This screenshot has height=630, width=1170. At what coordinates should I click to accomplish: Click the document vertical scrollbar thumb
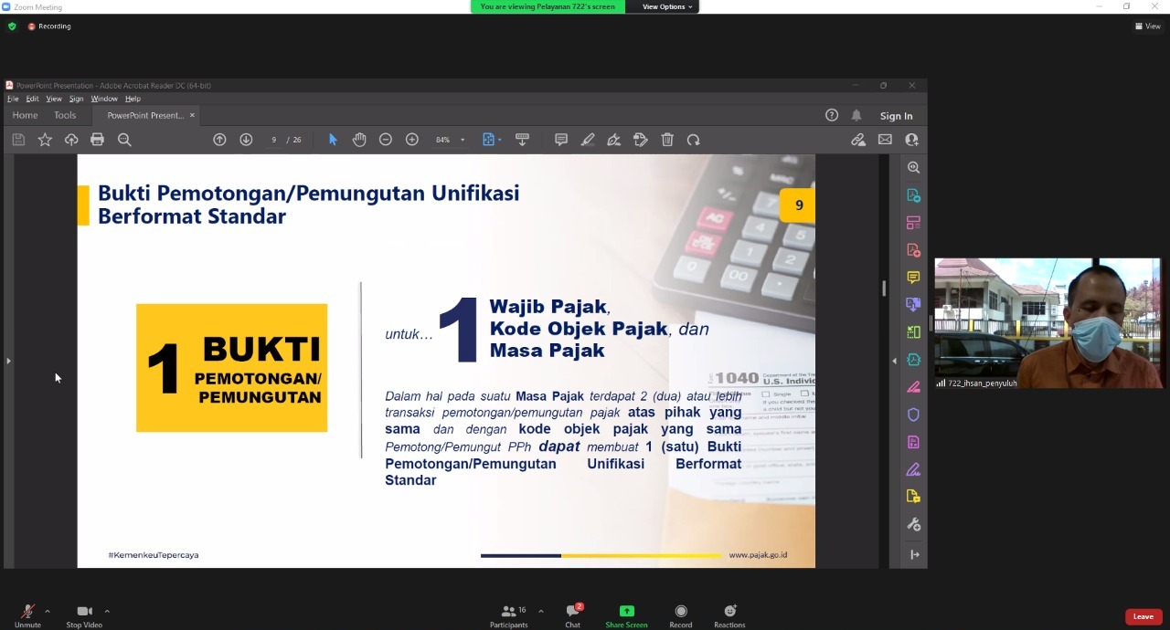[883, 289]
